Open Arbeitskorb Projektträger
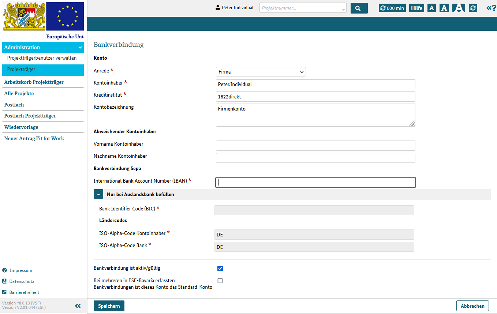This screenshot has width=497, height=314. click(34, 82)
